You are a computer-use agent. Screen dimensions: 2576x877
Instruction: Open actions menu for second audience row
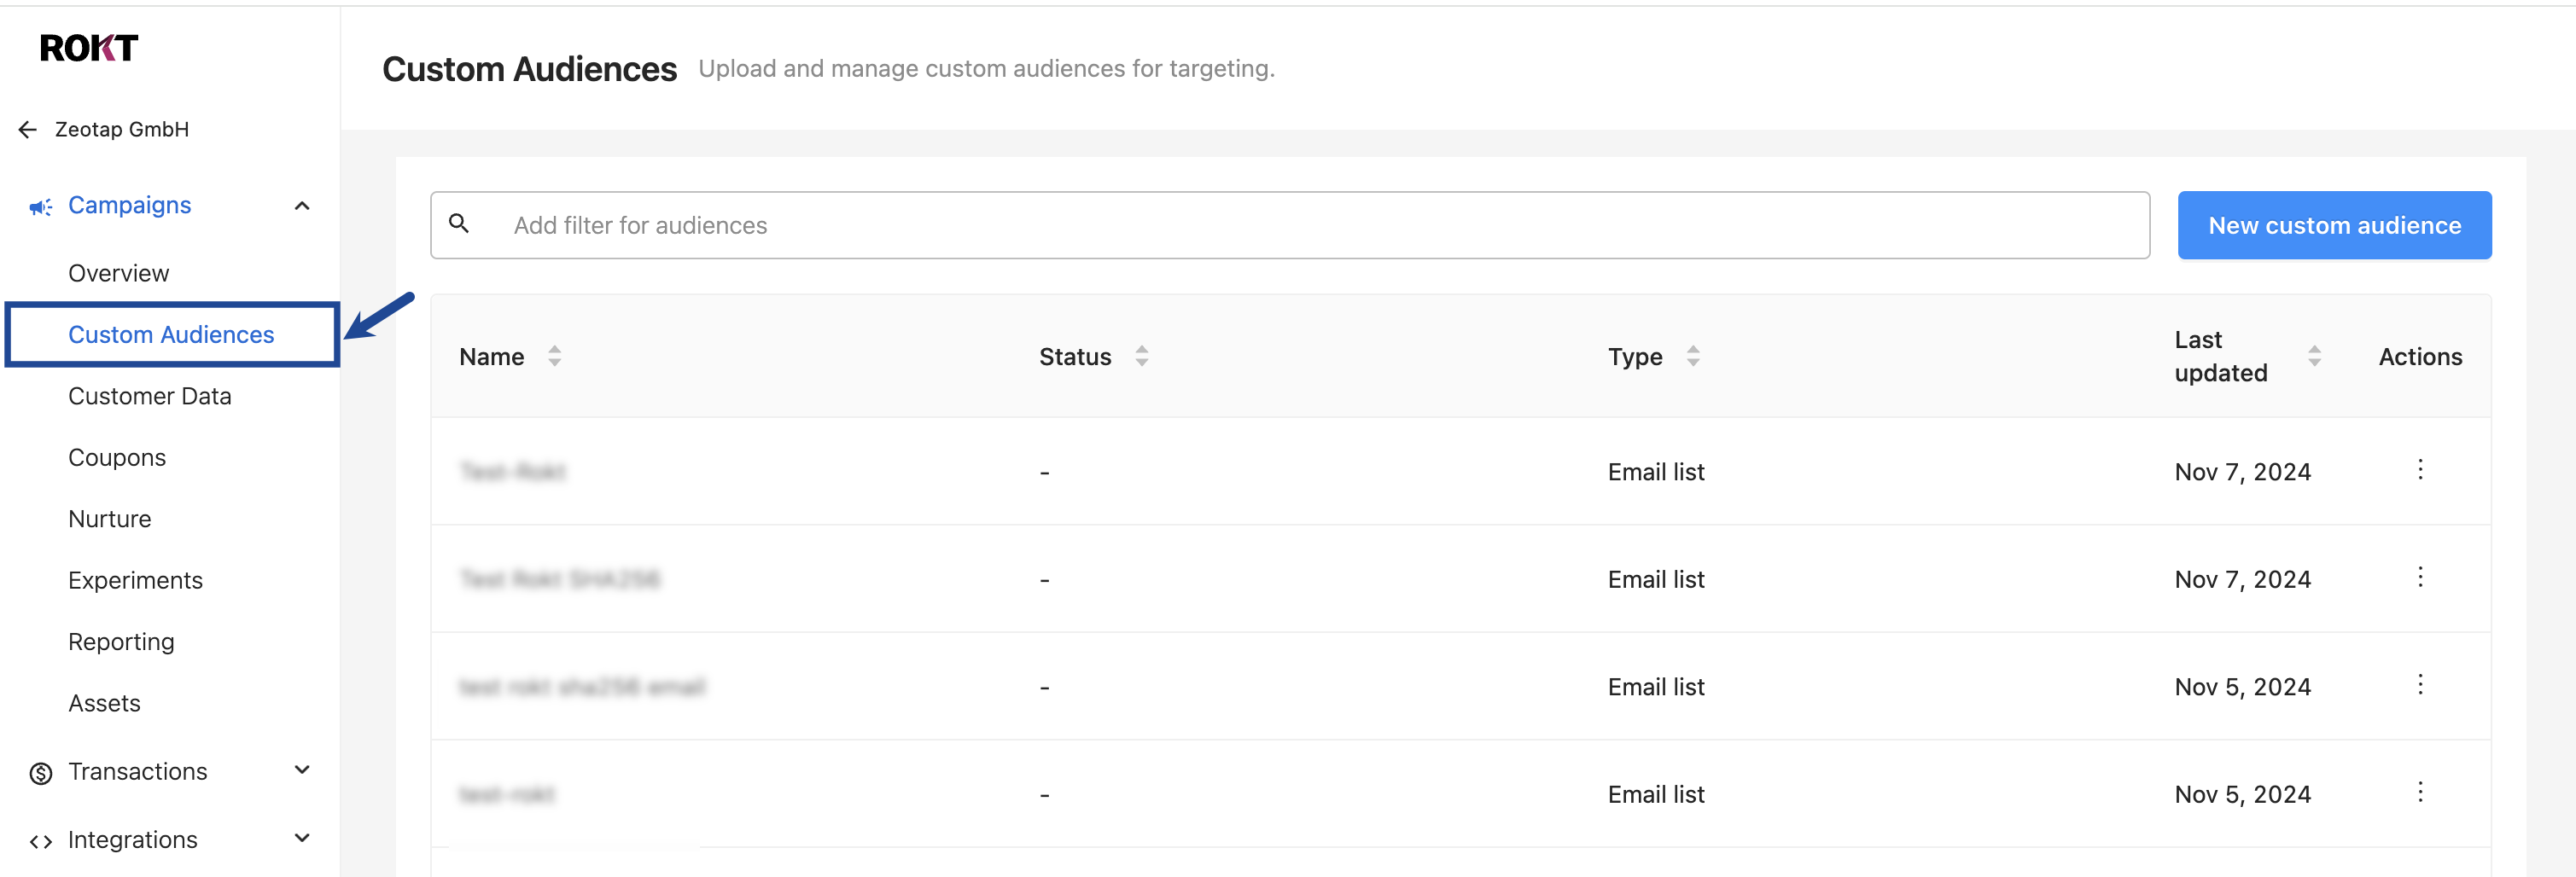[x=2420, y=577]
